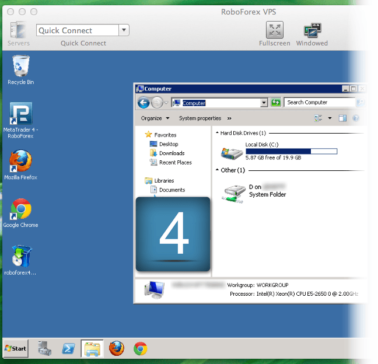Launch MetaTrader 4 RoboForex desktop shortcut
Screen dimensions: 378x364
[x=20, y=114]
